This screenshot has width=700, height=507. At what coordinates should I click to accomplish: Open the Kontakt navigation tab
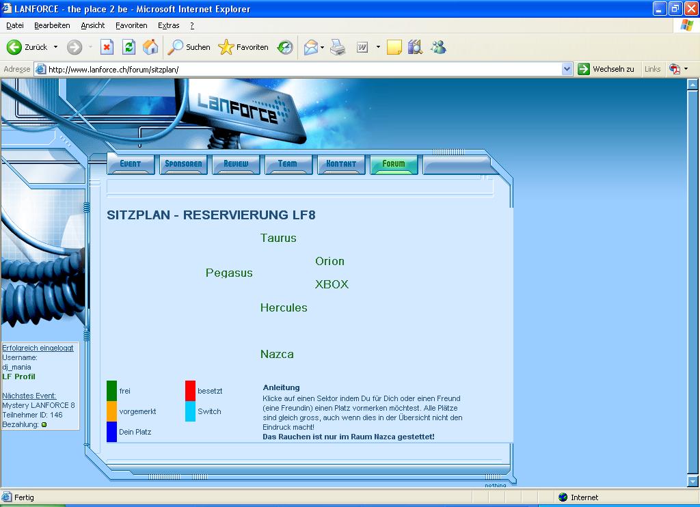(341, 164)
